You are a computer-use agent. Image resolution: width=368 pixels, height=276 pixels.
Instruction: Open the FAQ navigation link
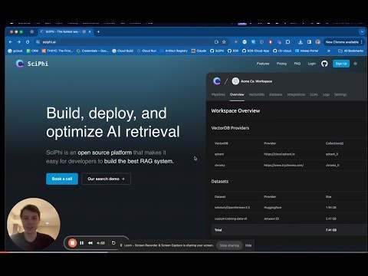pyautogui.click(x=297, y=64)
